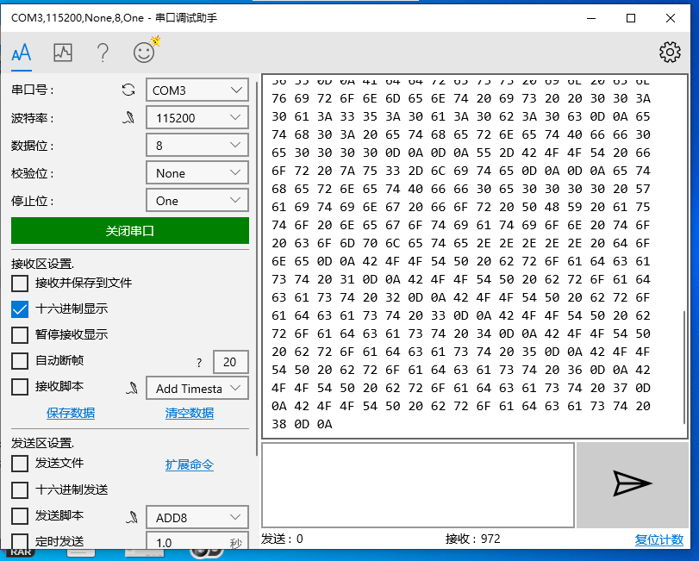This screenshot has height=561, width=699.
Task: Open the data bits 8 dropdown
Action: click(197, 146)
